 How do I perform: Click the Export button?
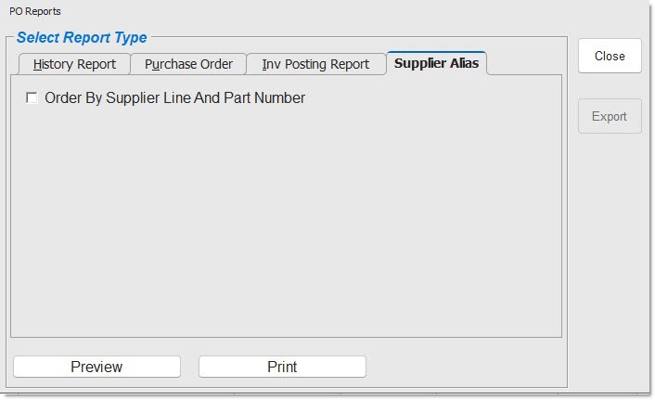610,116
